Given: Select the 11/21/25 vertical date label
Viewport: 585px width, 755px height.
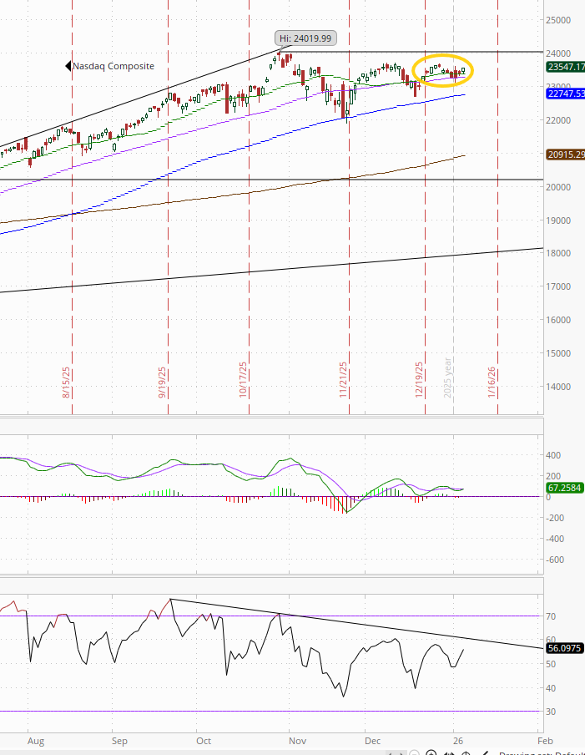Looking at the screenshot, I should tap(343, 380).
